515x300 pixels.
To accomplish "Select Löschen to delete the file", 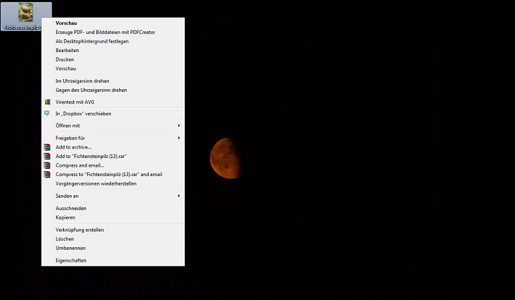I will pos(65,239).
